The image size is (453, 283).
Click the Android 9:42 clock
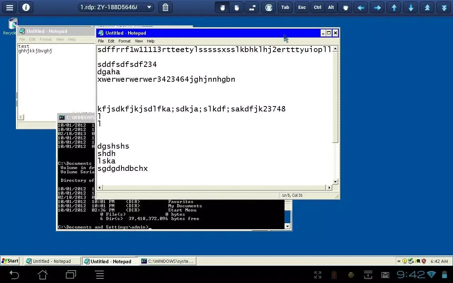pyautogui.click(x=411, y=275)
